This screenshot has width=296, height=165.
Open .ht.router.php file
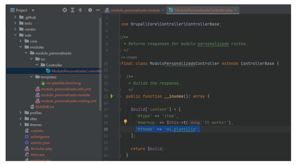tap(41, 149)
